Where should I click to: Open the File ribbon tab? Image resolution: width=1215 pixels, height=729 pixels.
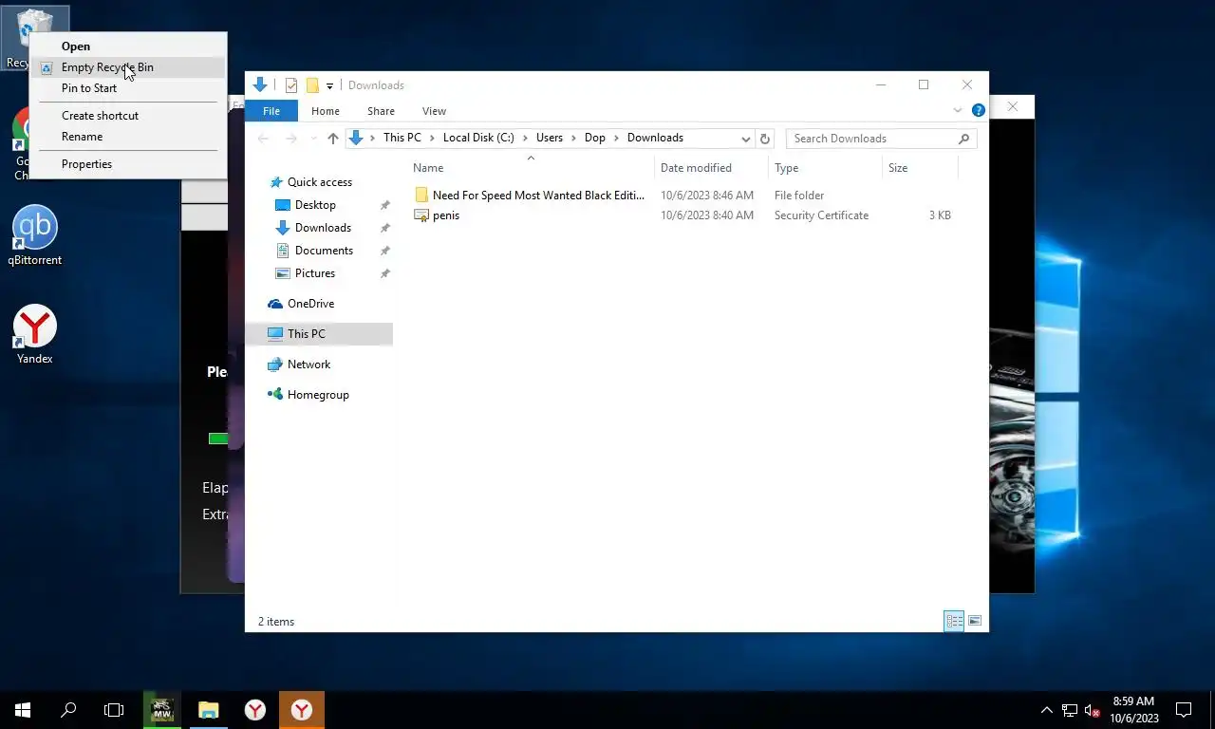[271, 111]
